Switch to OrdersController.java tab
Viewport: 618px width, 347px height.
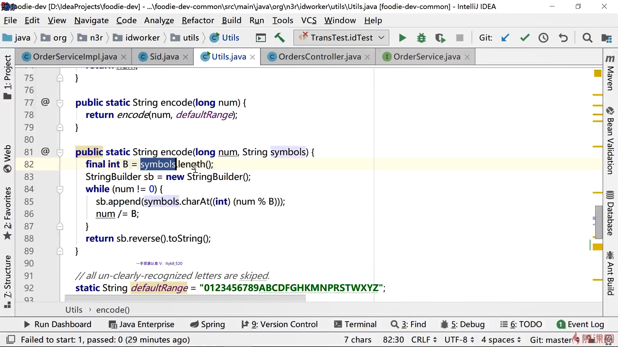coord(319,57)
